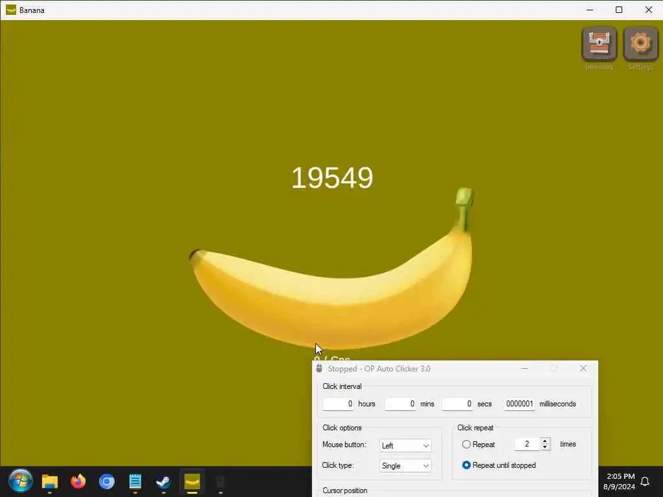The width and height of the screenshot is (663, 497).
Task: Switch to Banana taskbar icon
Action: tap(192, 481)
